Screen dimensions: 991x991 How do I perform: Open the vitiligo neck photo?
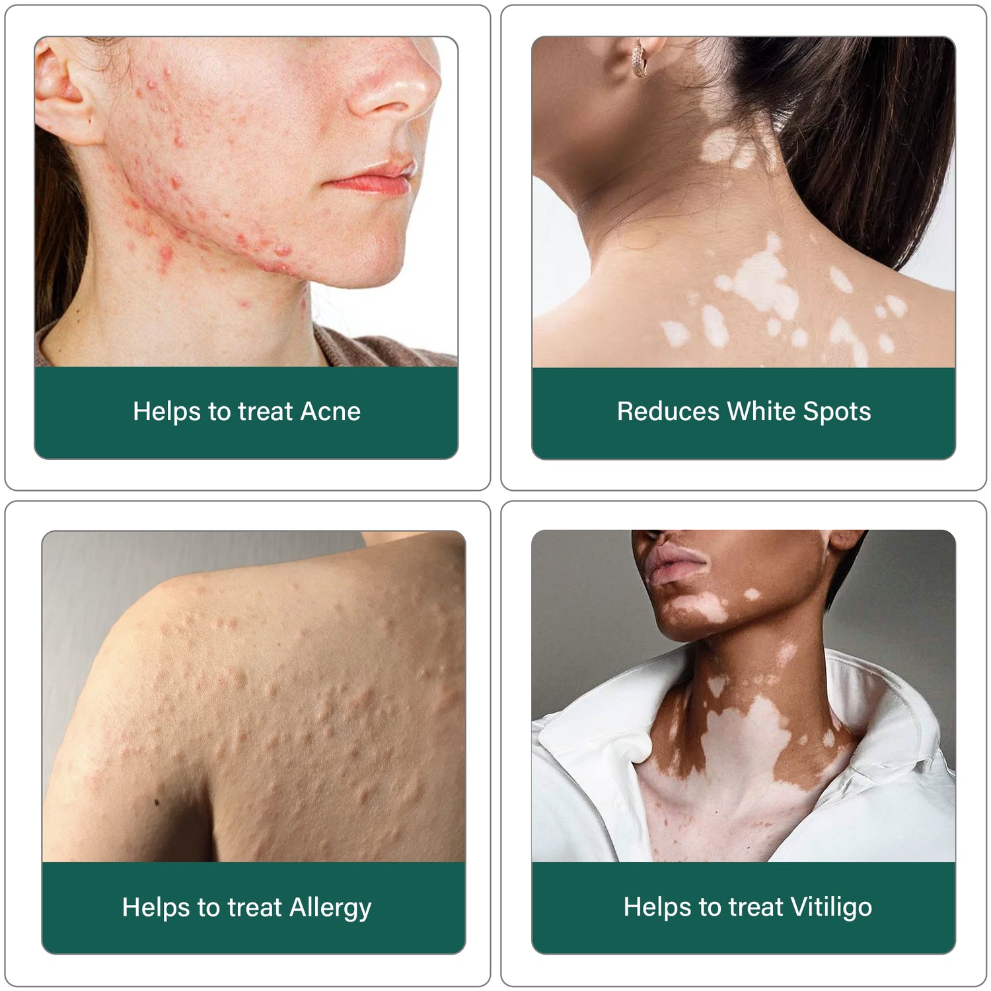point(743,696)
